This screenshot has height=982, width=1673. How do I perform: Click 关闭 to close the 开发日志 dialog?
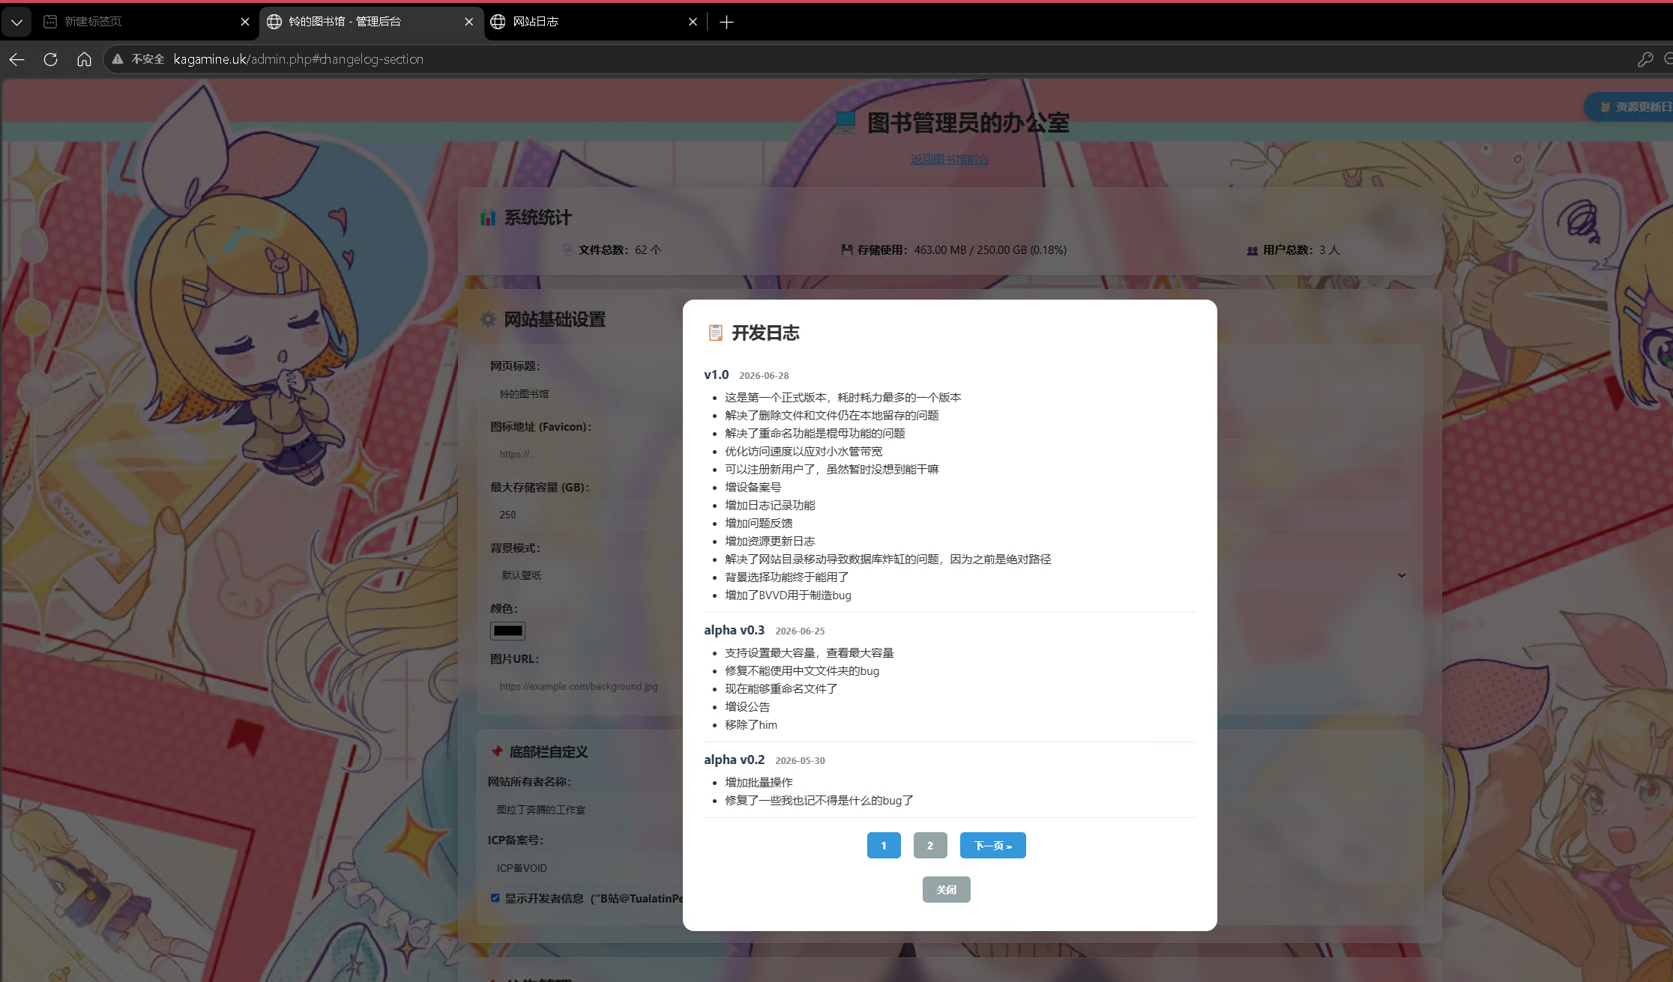947,890
